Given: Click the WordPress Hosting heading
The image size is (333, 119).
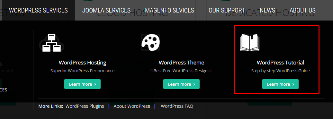Looking at the screenshot, I should 82,63.
